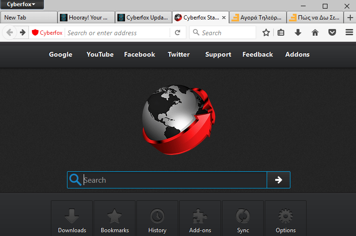Go back to previous page
Image resolution: width=356 pixels, height=236 pixels.
click(x=10, y=32)
